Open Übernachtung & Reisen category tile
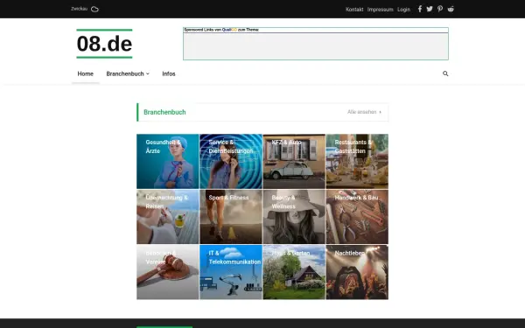Viewport: 525px width, 328px height. click(x=167, y=217)
